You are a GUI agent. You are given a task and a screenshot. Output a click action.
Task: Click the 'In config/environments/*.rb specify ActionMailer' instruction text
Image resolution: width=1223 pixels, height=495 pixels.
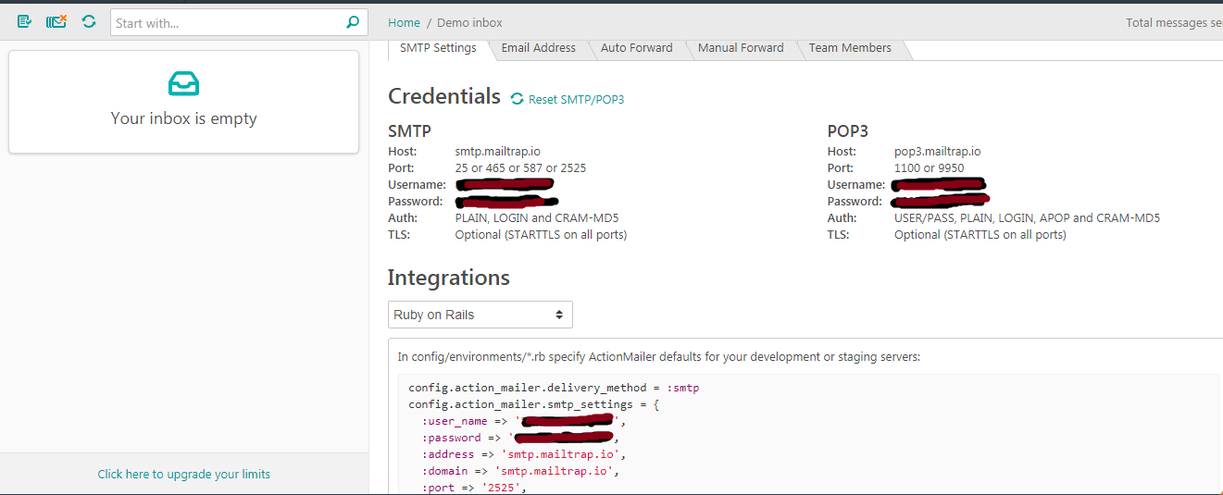[x=659, y=356]
